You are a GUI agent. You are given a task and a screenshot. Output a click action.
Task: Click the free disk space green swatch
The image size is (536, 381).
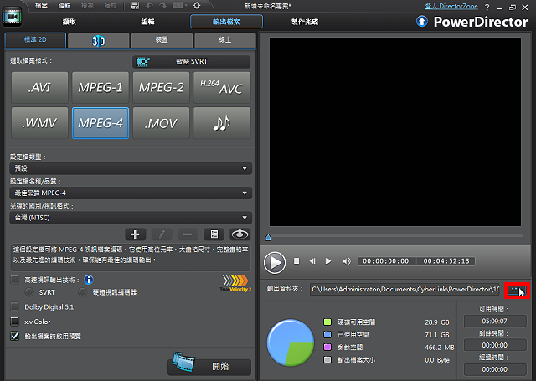click(x=327, y=322)
